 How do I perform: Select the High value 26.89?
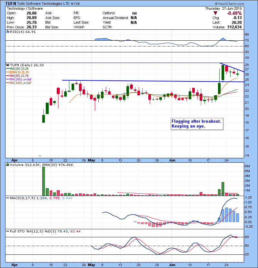tap(31, 18)
